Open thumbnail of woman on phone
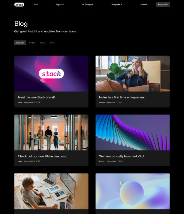The height and width of the screenshot is (214, 184). (133, 74)
